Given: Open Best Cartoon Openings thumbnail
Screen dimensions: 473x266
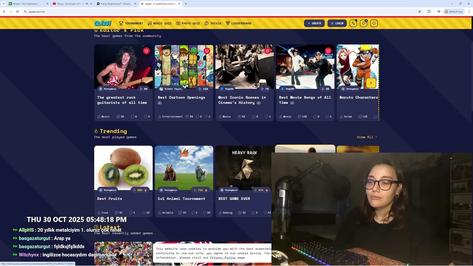Looking at the screenshot, I should click(x=184, y=67).
